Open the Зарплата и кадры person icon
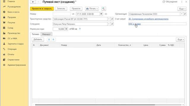The height and width of the screenshot is (106, 190). coord(4,44)
